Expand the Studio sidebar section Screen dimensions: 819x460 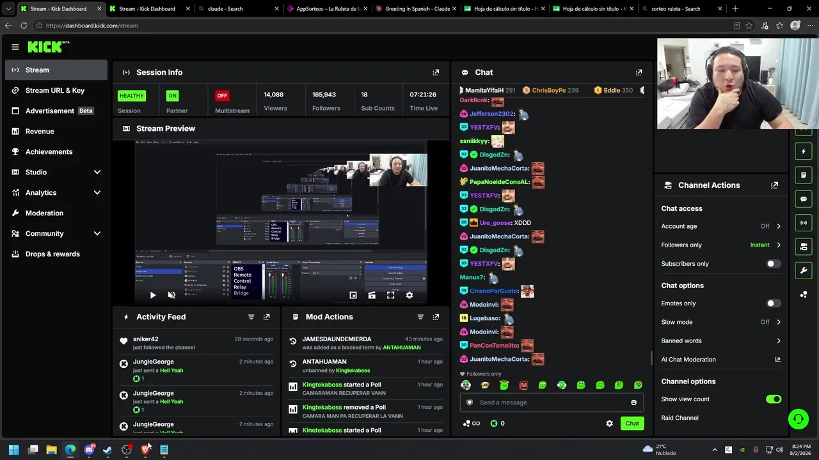point(97,172)
